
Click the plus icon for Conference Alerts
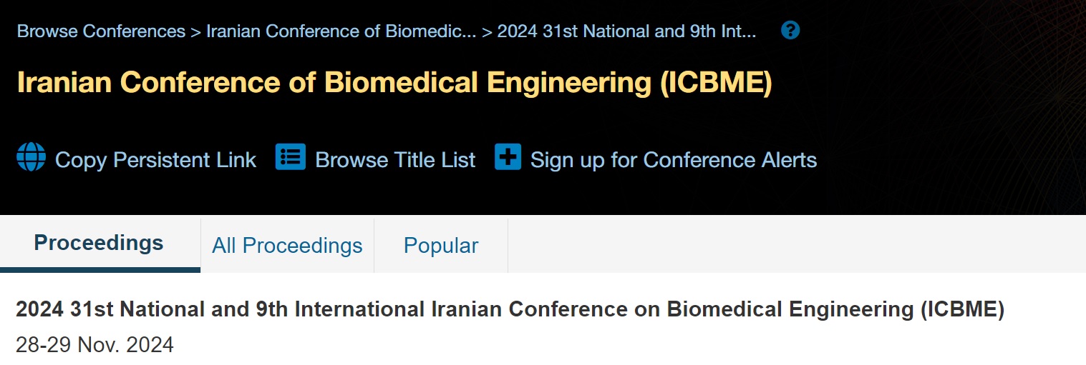point(508,157)
